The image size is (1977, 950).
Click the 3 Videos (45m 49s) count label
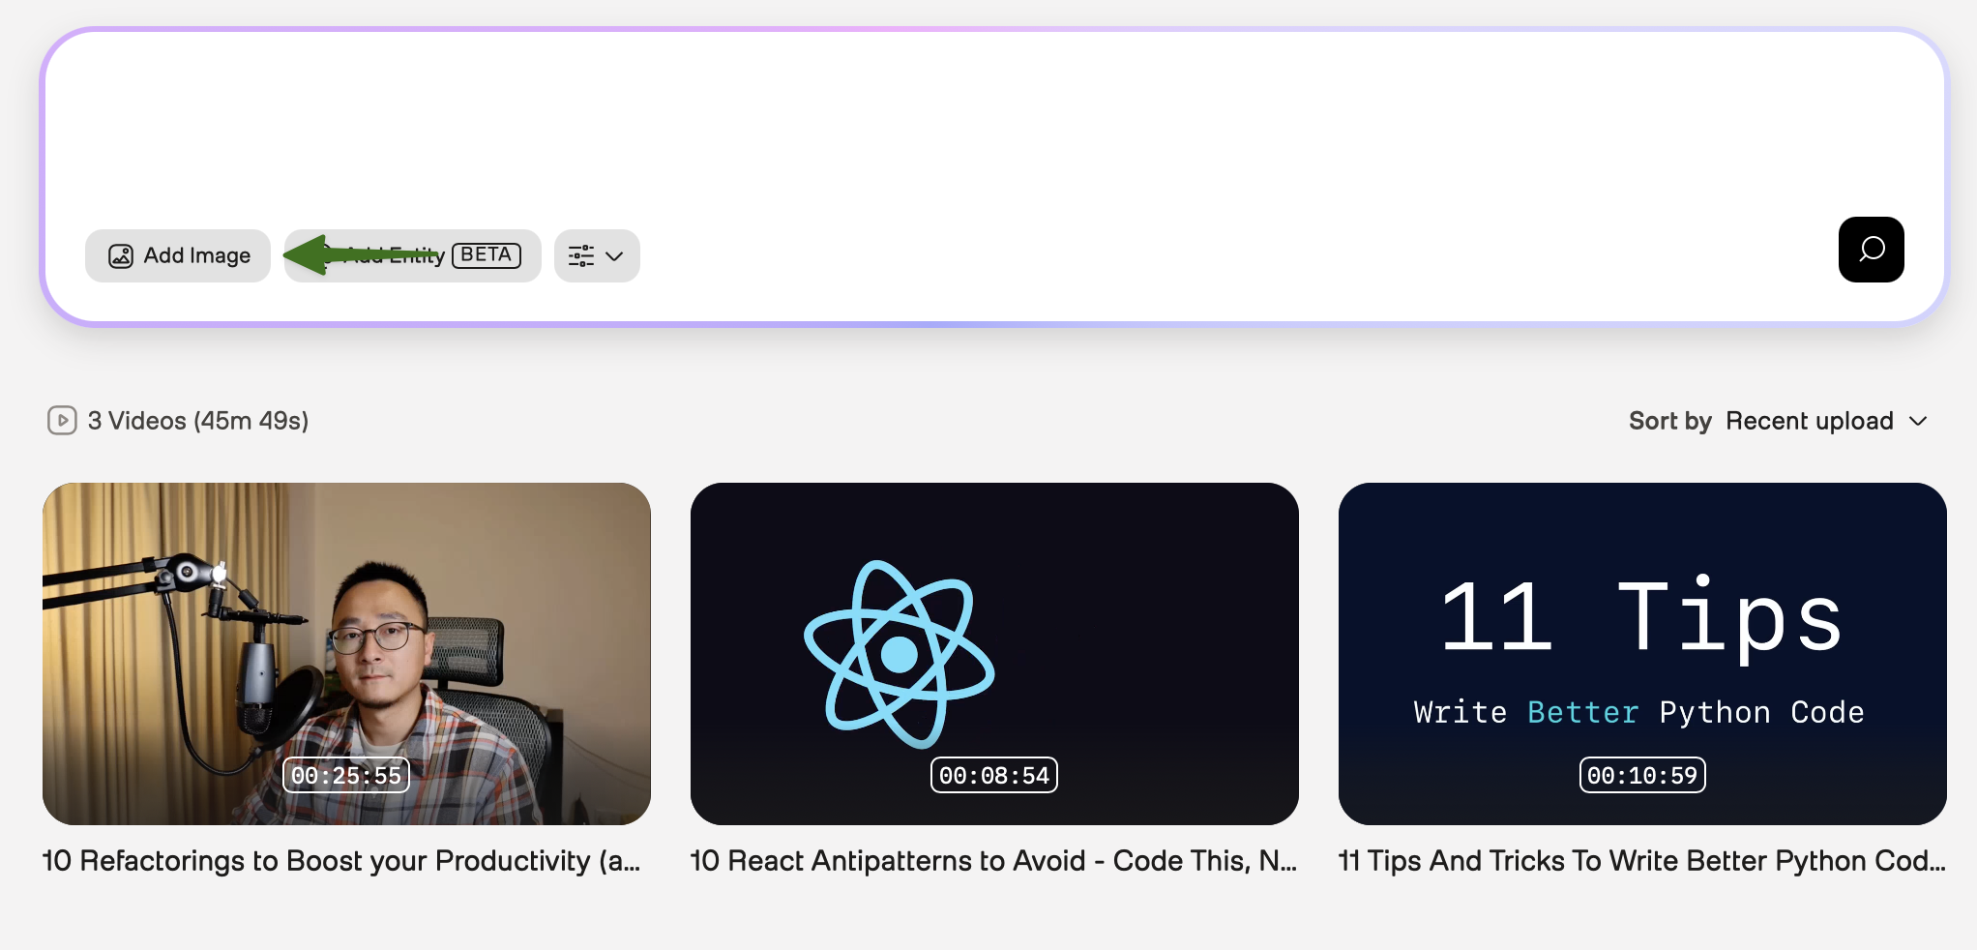click(198, 421)
